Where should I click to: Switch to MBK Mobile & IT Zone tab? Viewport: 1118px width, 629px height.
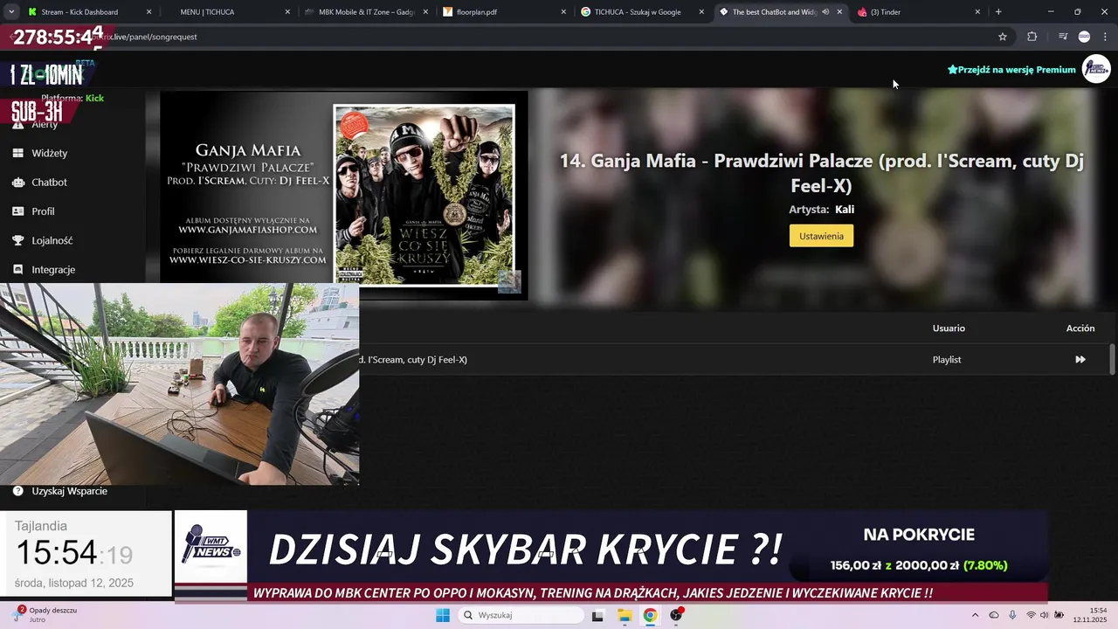[x=365, y=12]
